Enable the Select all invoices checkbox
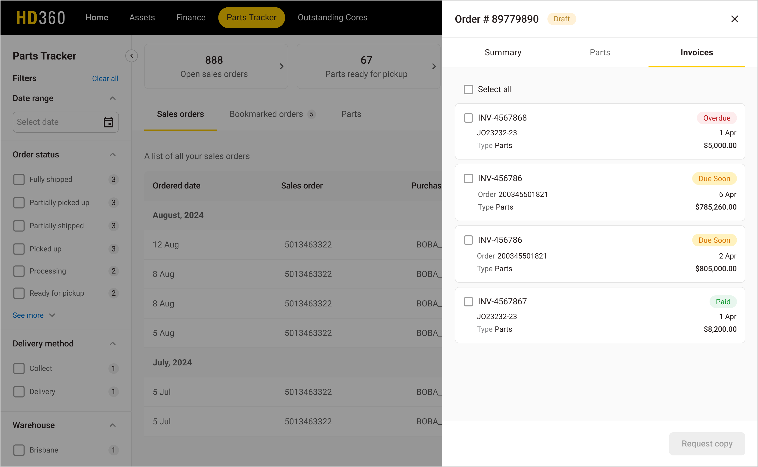 click(468, 89)
